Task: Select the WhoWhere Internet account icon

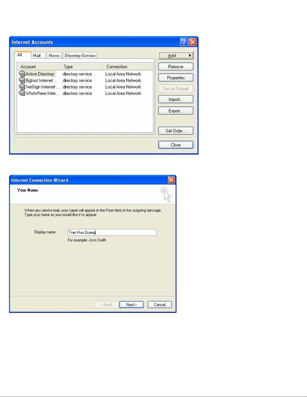Action: [22, 93]
